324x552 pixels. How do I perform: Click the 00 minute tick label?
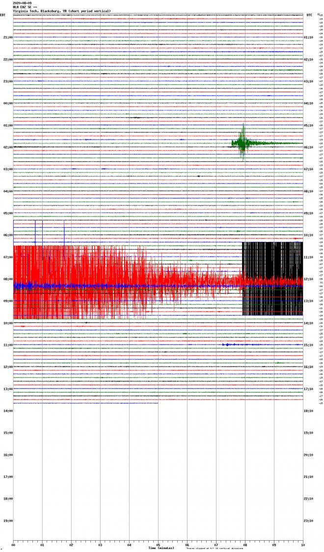(13, 545)
